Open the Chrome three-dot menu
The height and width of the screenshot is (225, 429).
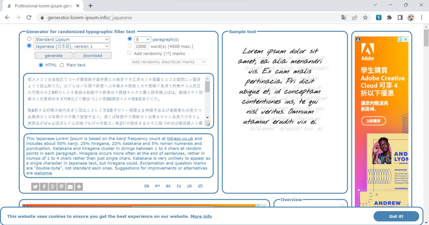(x=421, y=18)
